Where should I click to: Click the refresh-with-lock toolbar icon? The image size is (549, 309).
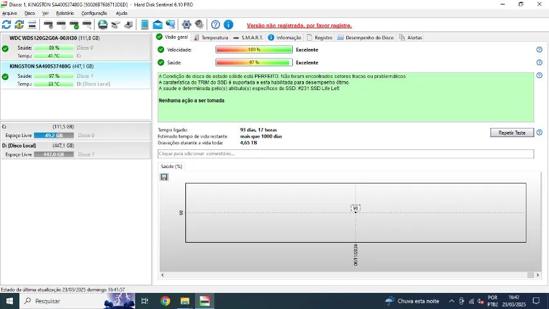(19, 24)
